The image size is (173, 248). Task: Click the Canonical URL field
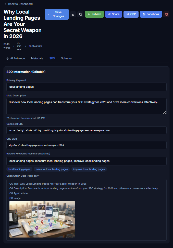[x=86, y=130]
